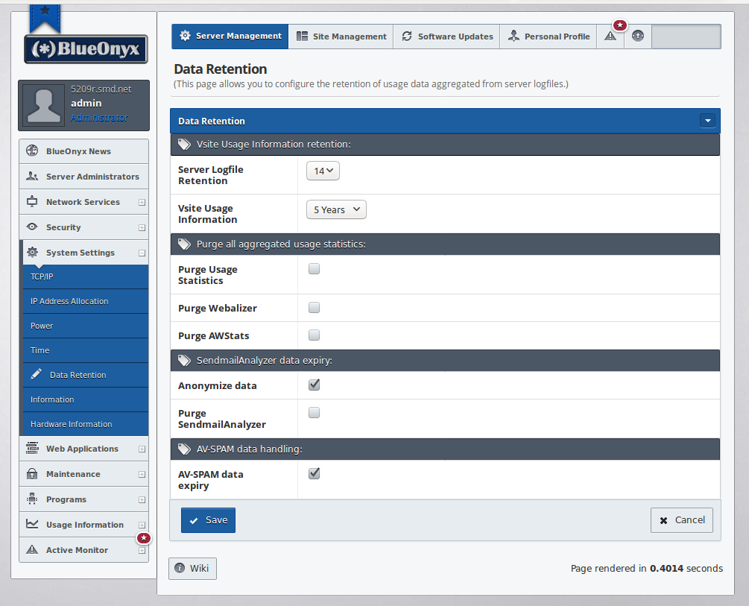
Task: Open the warning triangle alert icon in top bar
Action: click(x=610, y=37)
